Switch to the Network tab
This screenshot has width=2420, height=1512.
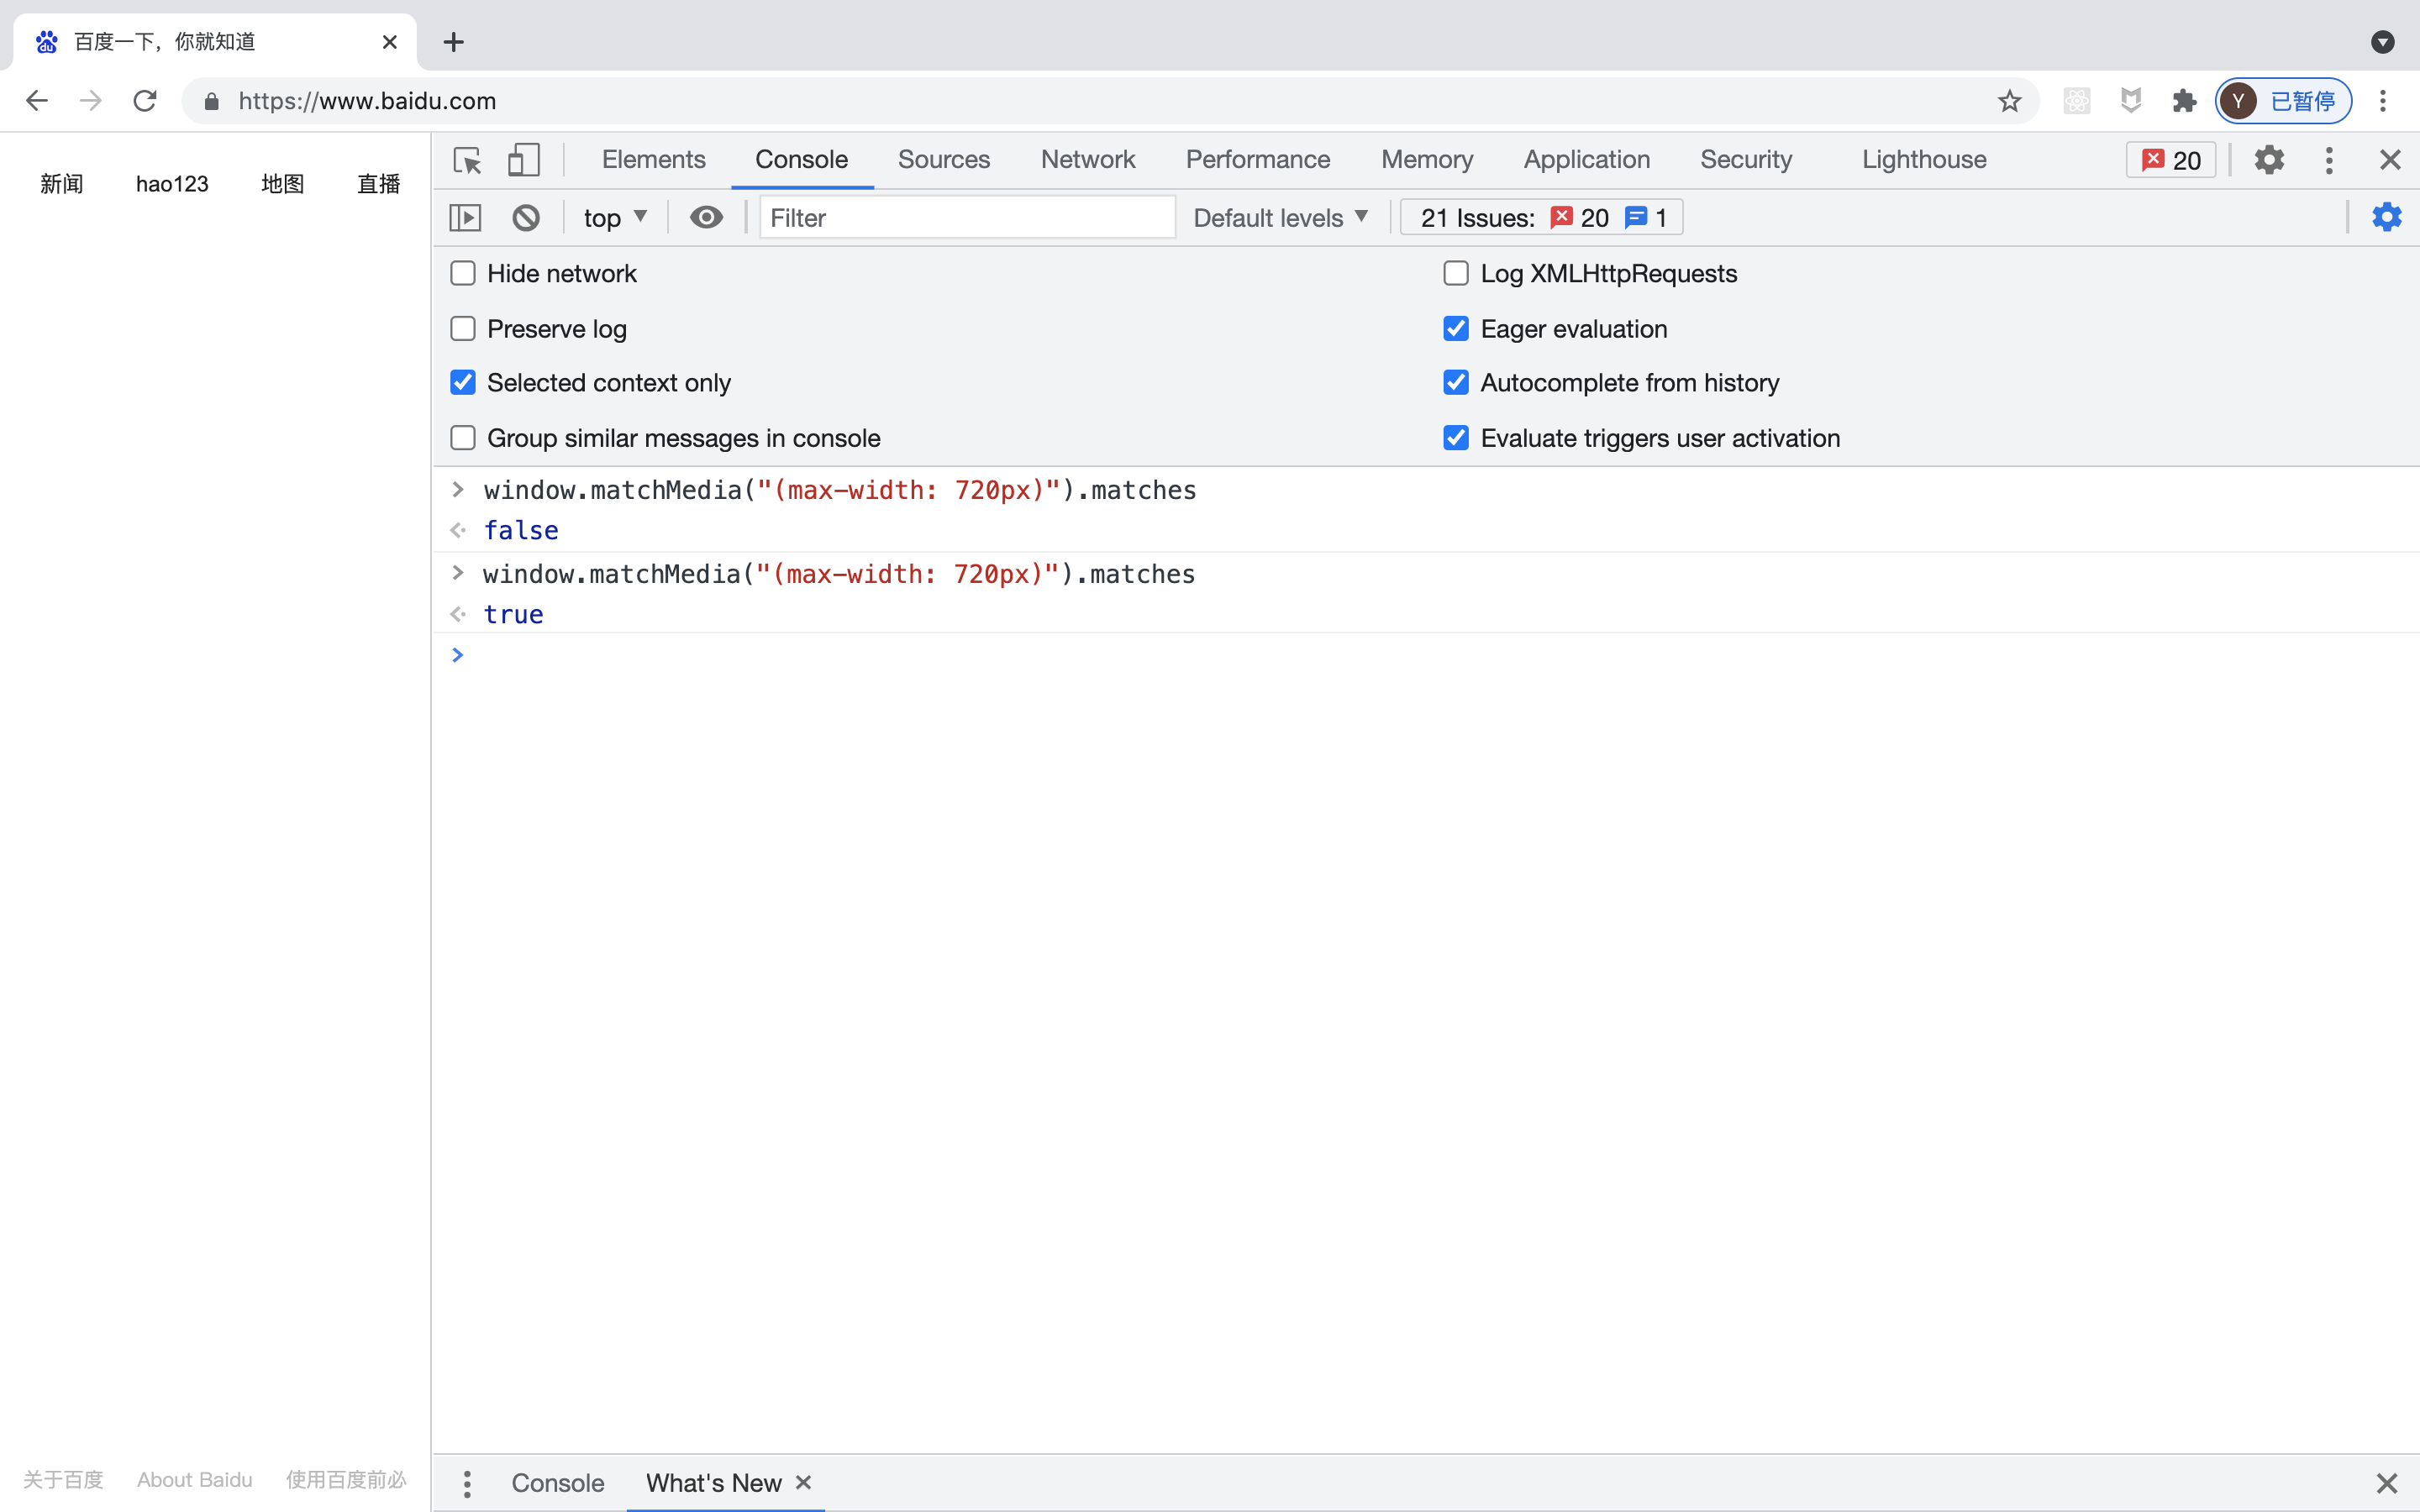(1088, 160)
